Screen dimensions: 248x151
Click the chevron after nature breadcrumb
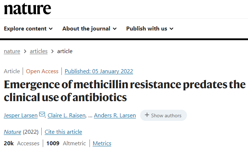pyautogui.click(x=25, y=51)
